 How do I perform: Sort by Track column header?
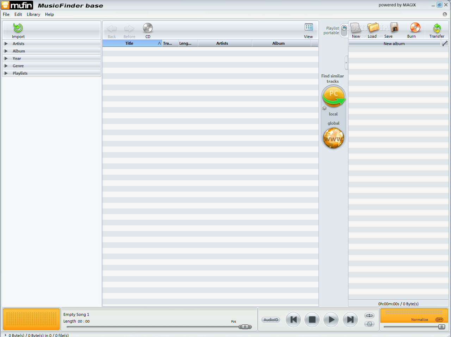(x=170, y=43)
